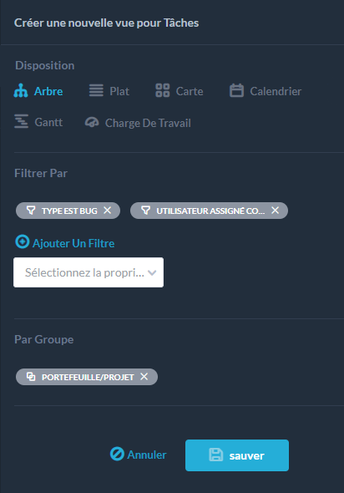Viewport: 344px width, 493px height.
Task: Click the Calendrier layout label
Action: tap(276, 91)
